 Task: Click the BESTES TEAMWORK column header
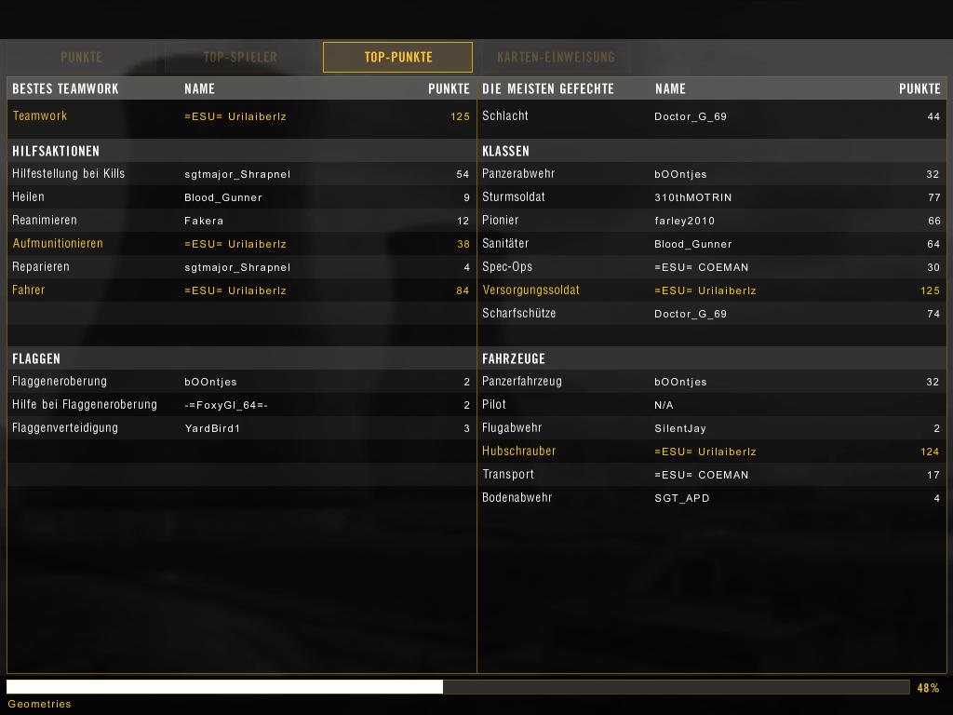pyautogui.click(x=65, y=88)
